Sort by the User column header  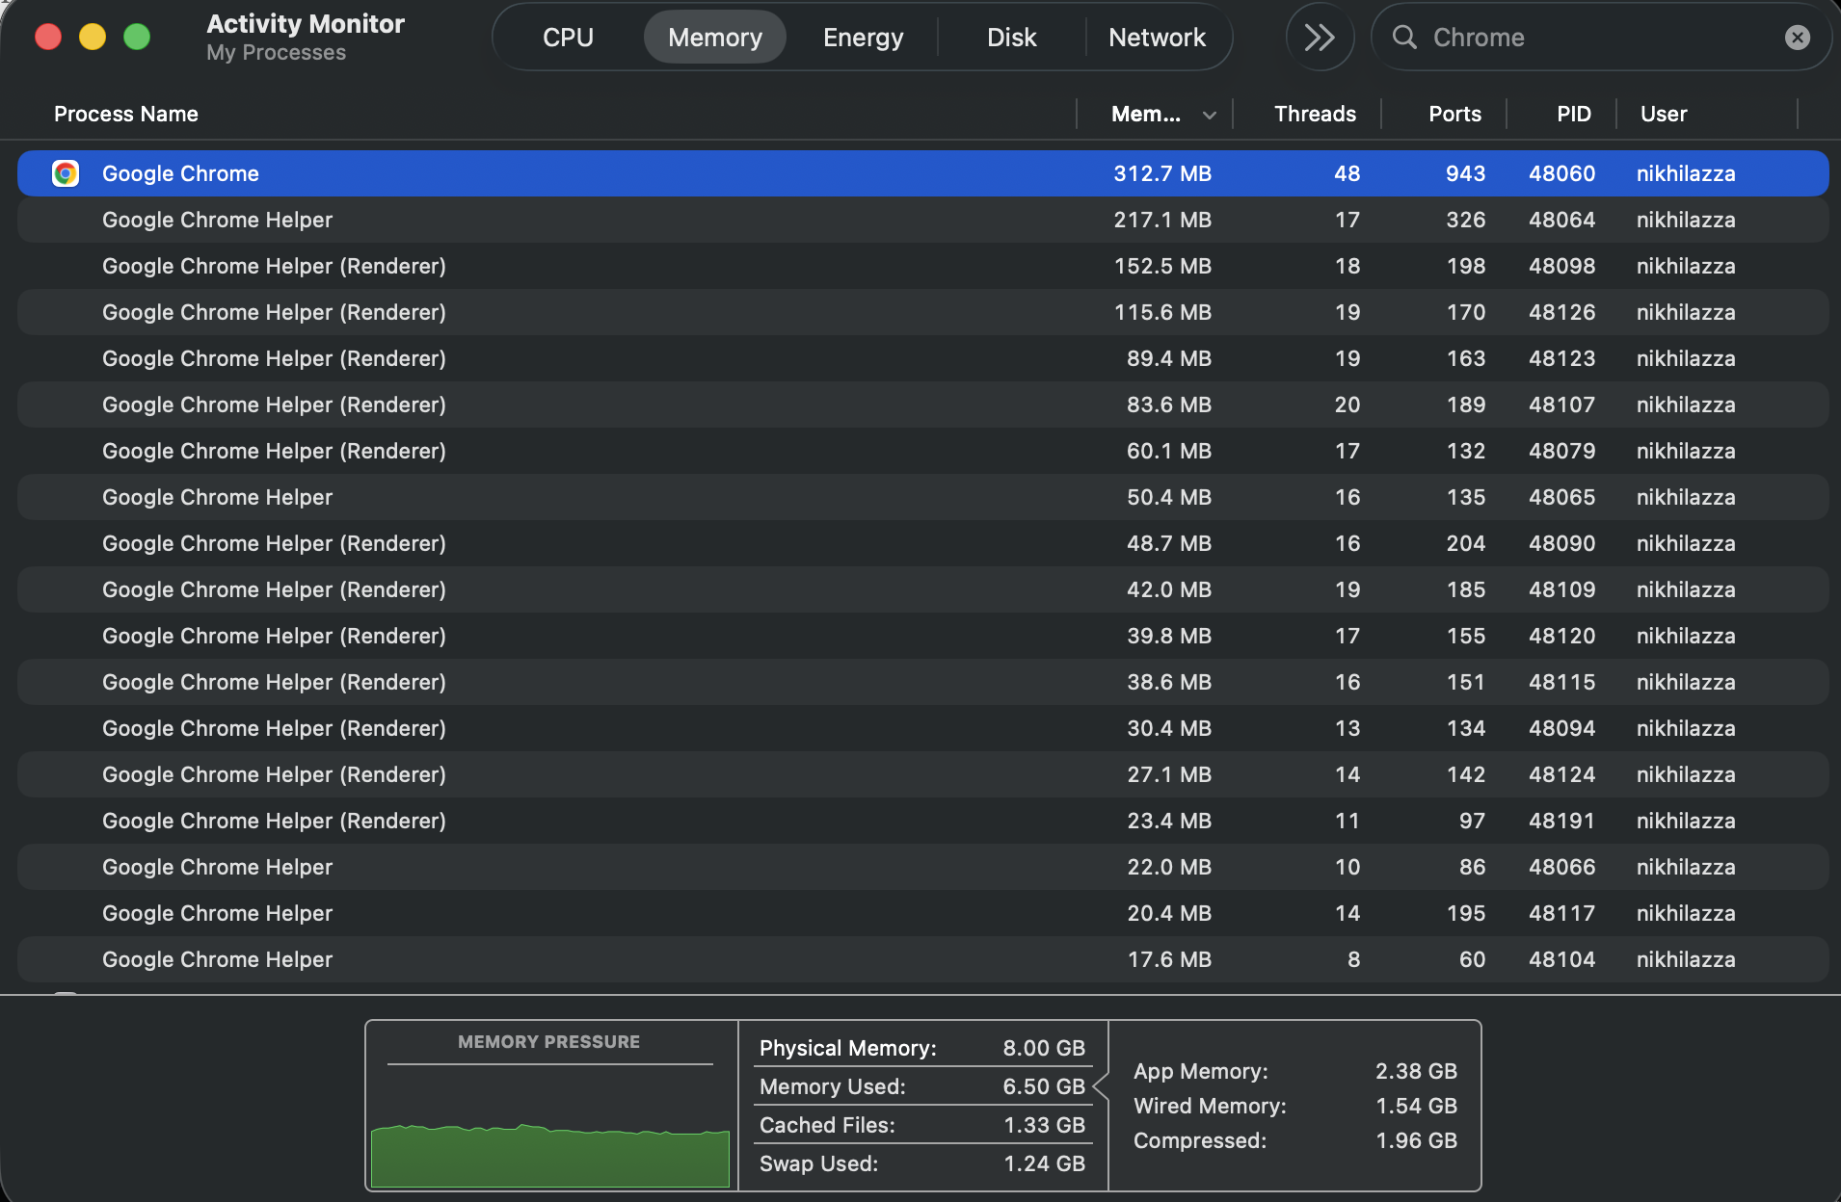tap(1662, 114)
